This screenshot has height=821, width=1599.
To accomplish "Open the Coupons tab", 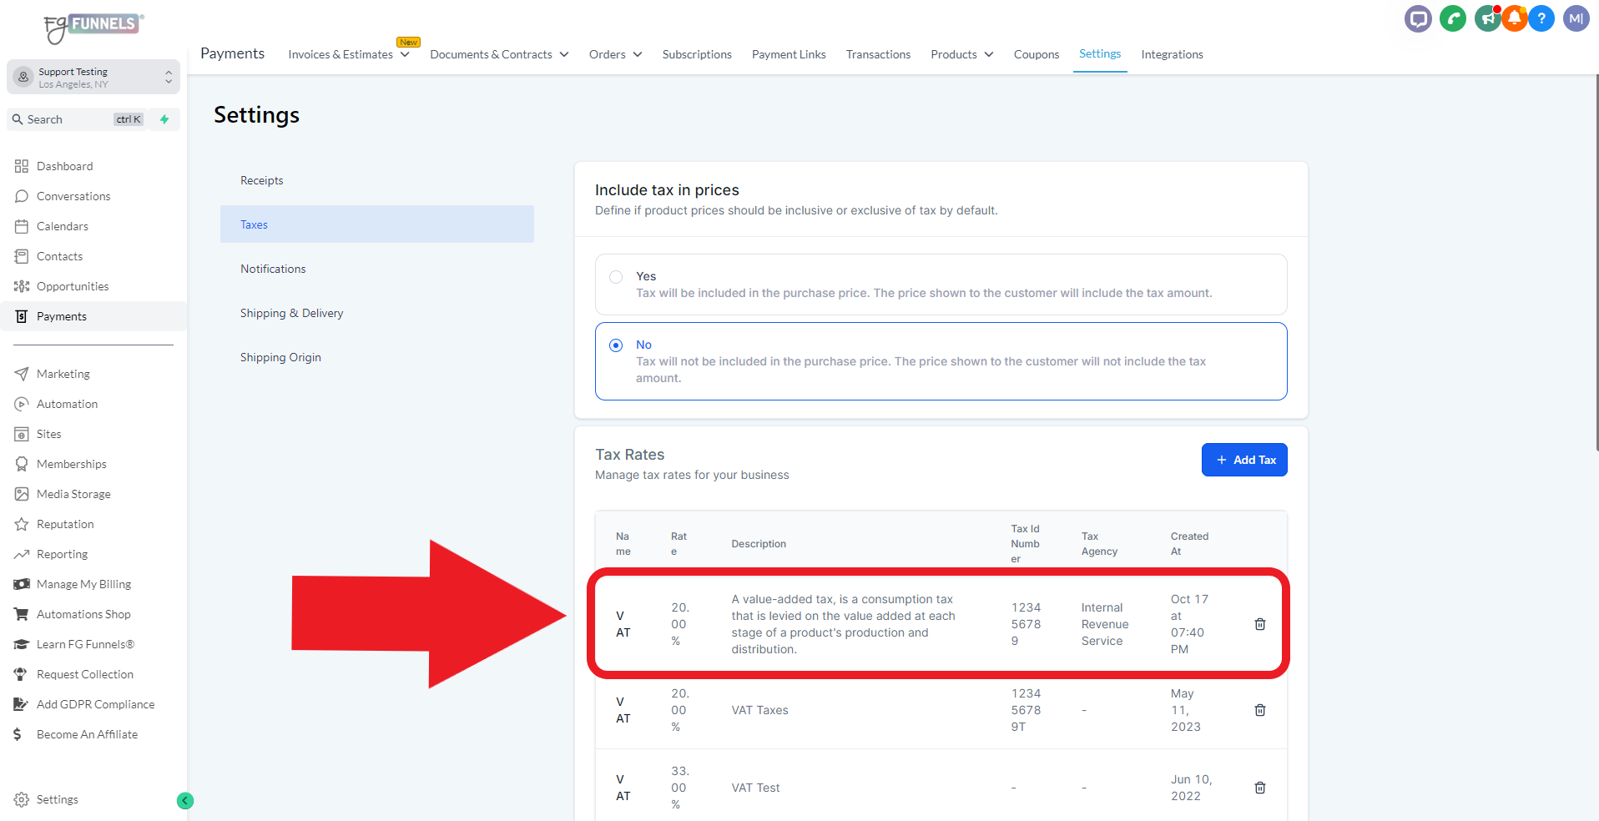I will pyautogui.click(x=1037, y=54).
